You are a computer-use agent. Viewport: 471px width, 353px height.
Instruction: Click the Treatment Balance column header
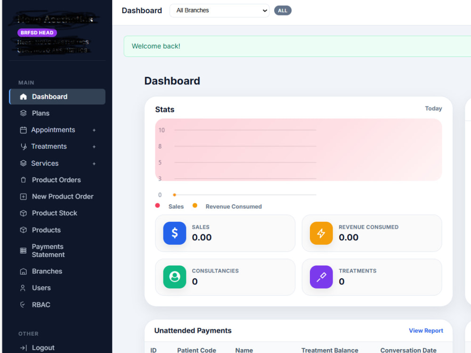(330, 350)
